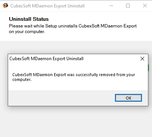Click the CubexSoft app icon in title bar
Screen dimensions: 152x137
pos(5,6)
